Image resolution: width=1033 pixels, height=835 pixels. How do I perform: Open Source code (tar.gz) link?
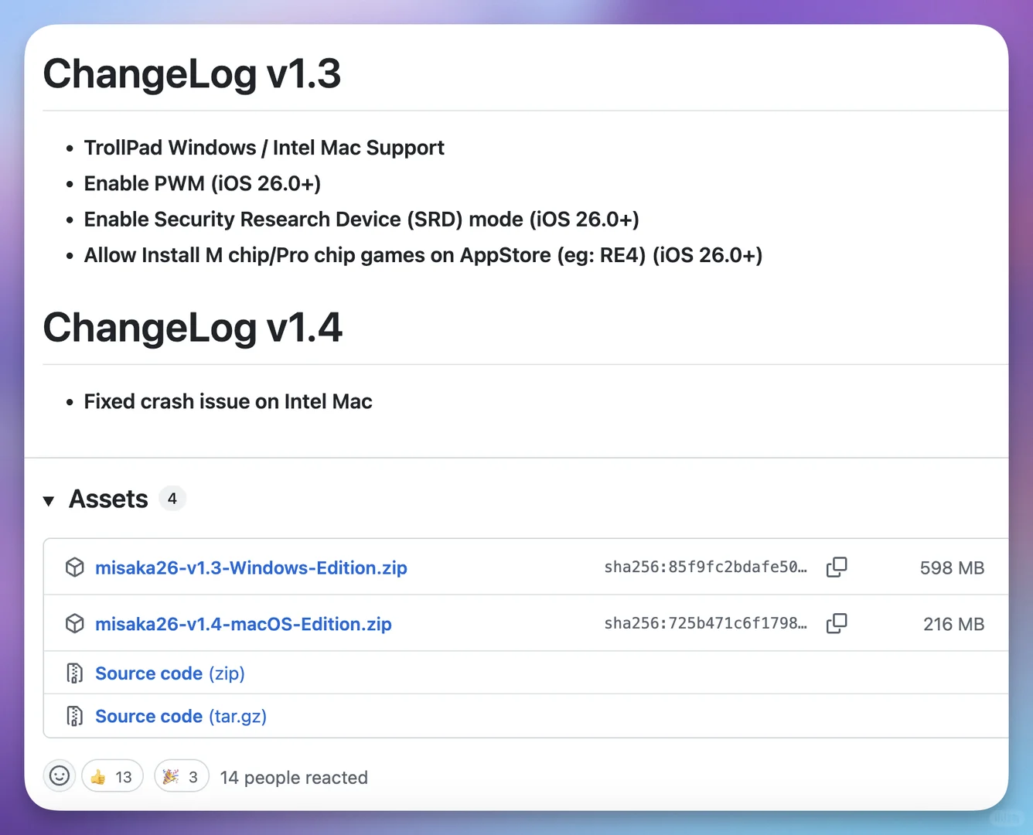click(x=180, y=716)
